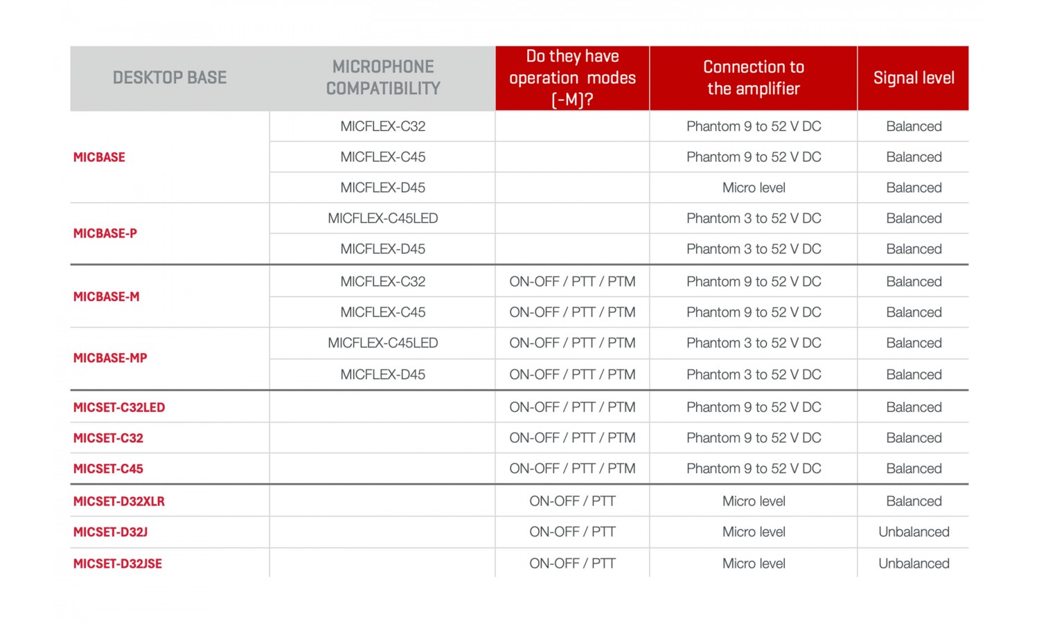The height and width of the screenshot is (623, 1039).
Task: Select the MICFLEX-C45LED cell in MICBASE-P row
Action: [x=383, y=218]
